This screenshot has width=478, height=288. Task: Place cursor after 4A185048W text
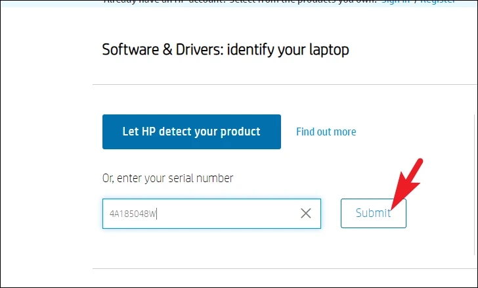coord(157,214)
